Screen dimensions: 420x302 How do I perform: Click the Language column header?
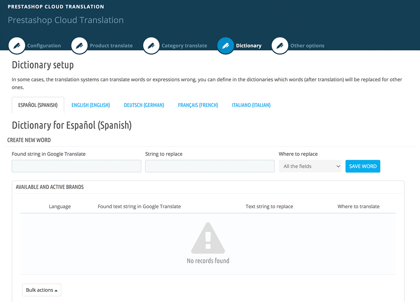60,207
